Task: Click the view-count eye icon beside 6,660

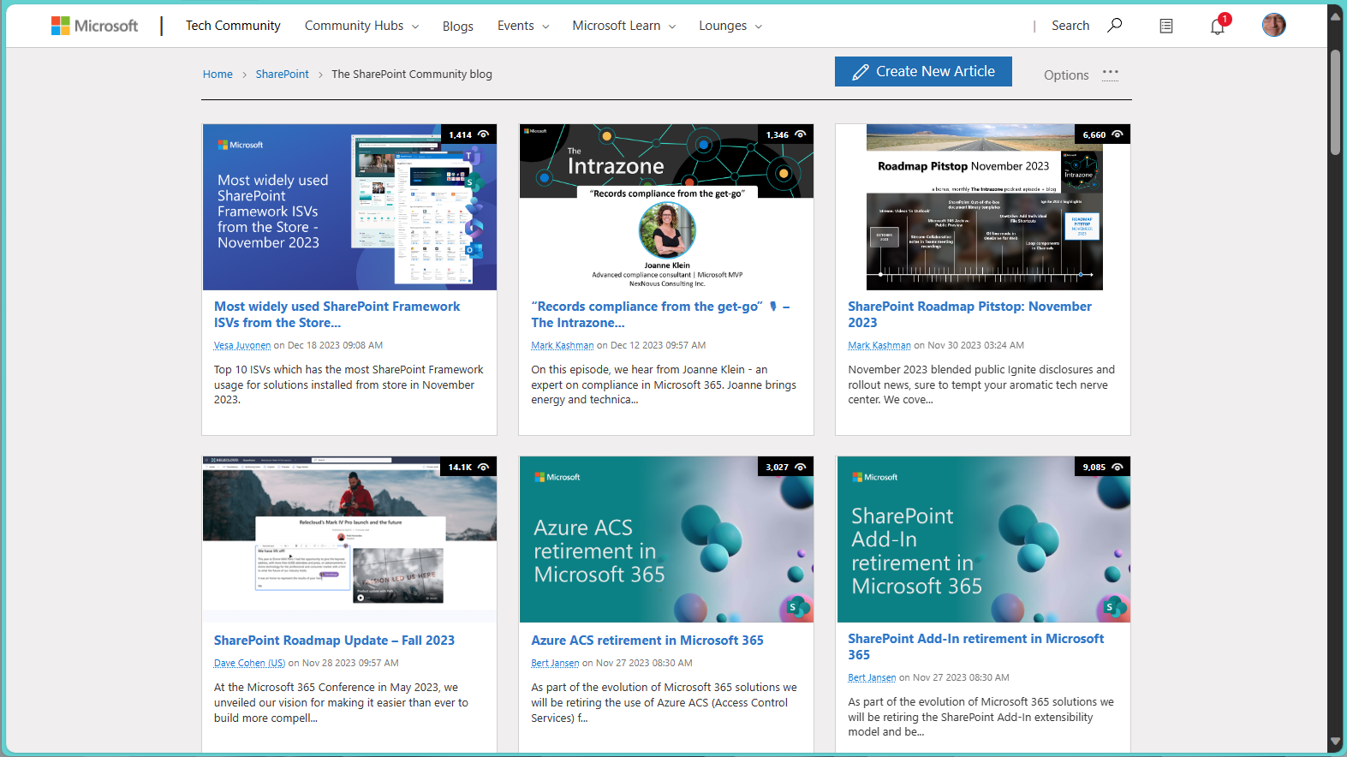Action: 1118,134
